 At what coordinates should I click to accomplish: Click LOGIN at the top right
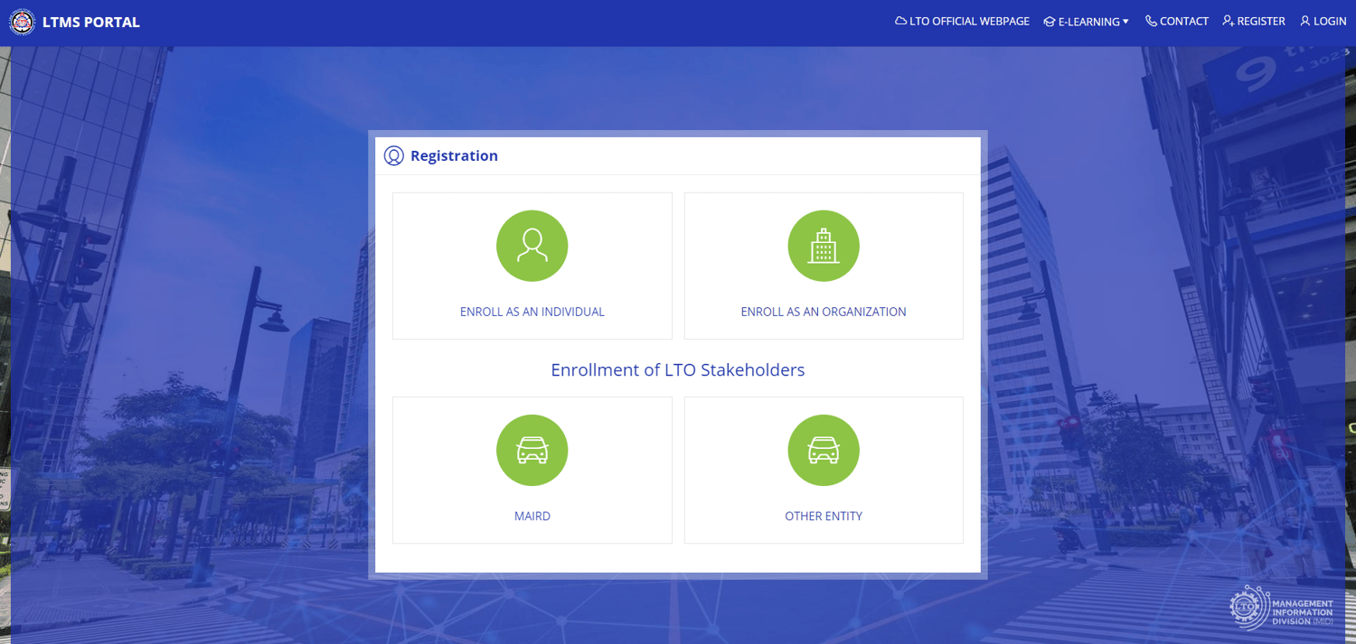(1328, 21)
